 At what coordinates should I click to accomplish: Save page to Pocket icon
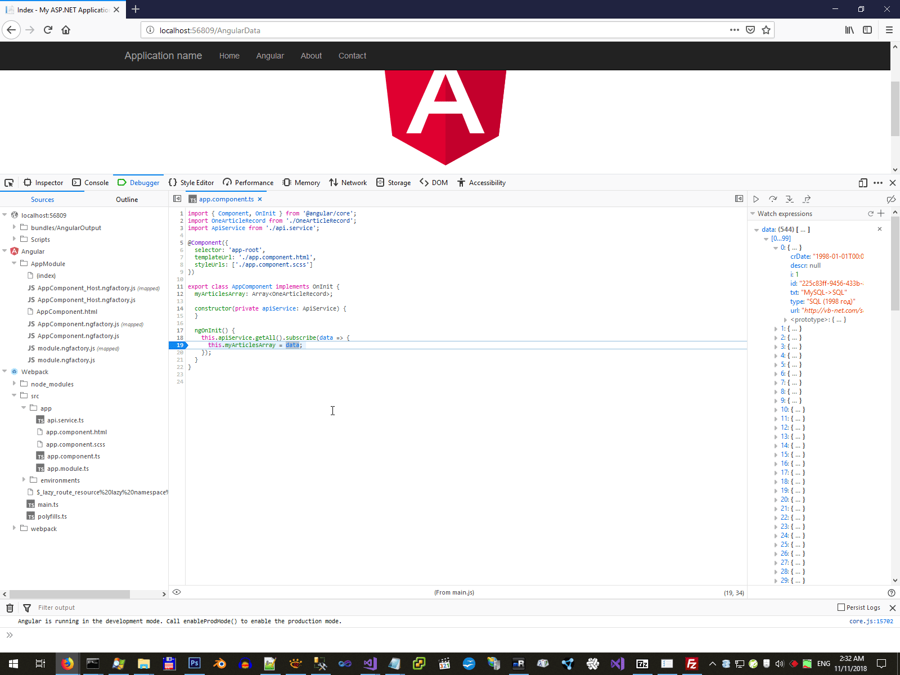point(750,30)
